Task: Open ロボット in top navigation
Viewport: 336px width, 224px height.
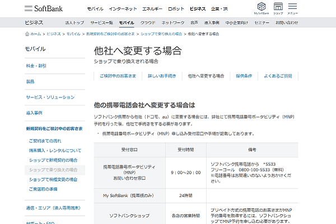Action: (x=176, y=9)
